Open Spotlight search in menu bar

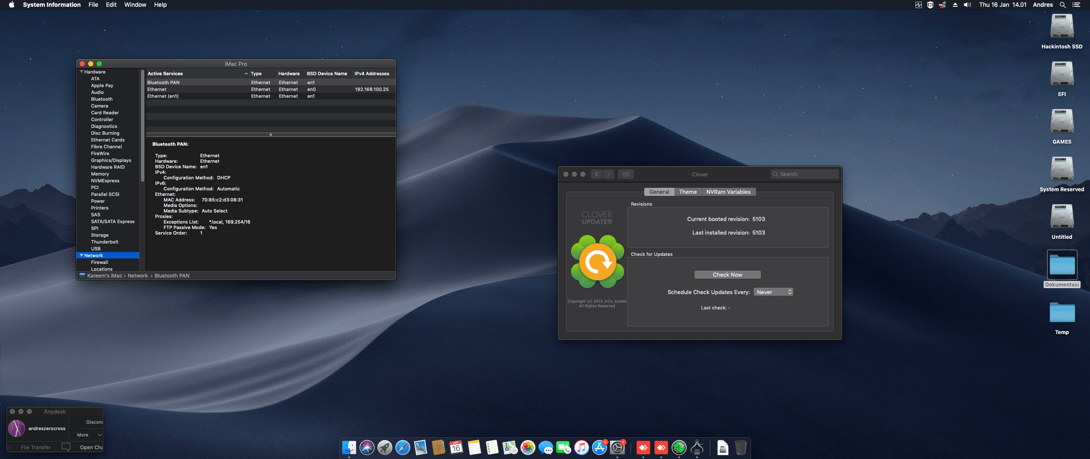(1063, 5)
